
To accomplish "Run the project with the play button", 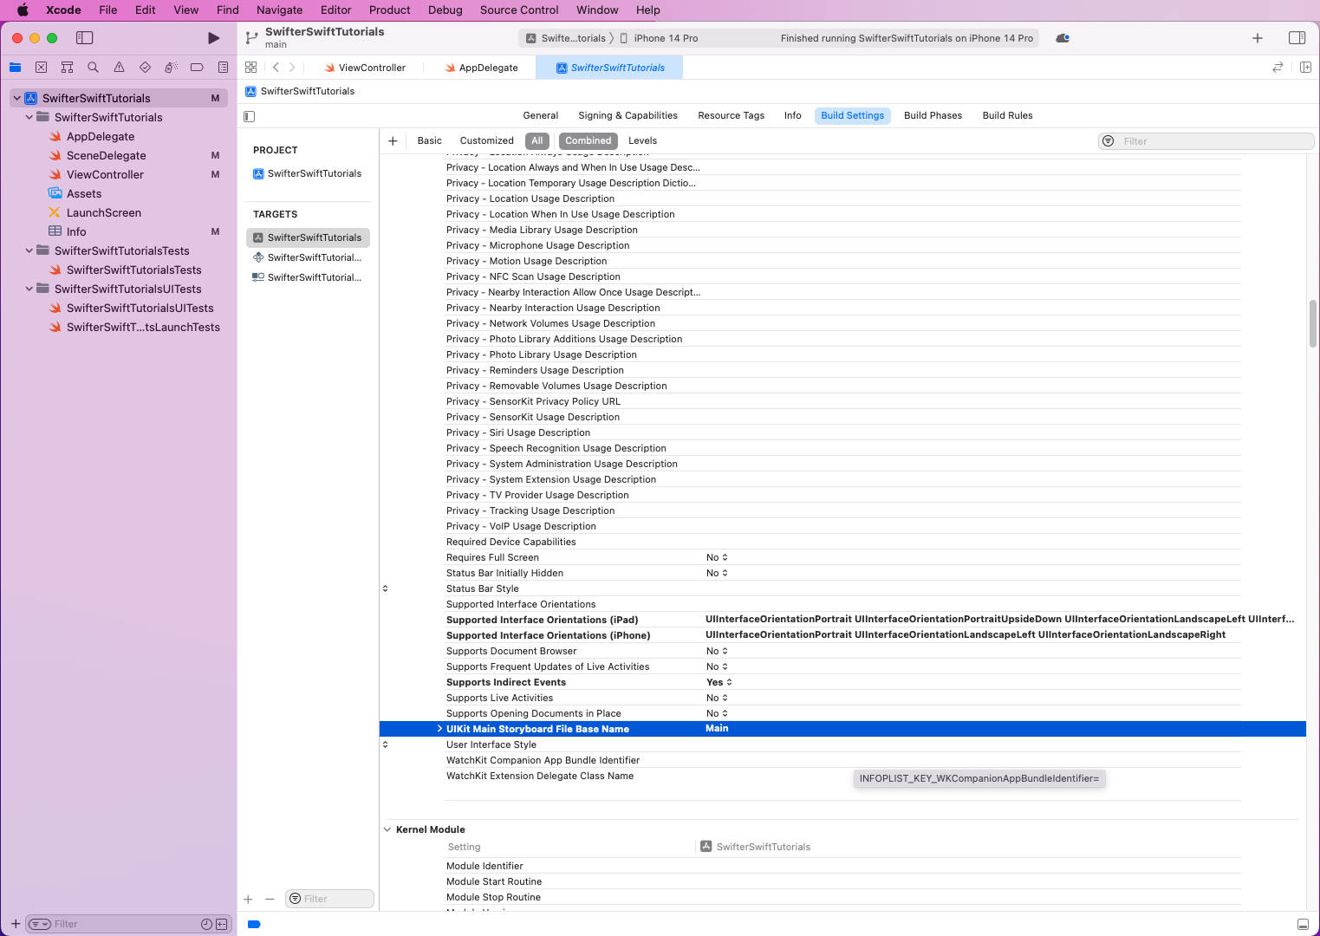I will (213, 38).
